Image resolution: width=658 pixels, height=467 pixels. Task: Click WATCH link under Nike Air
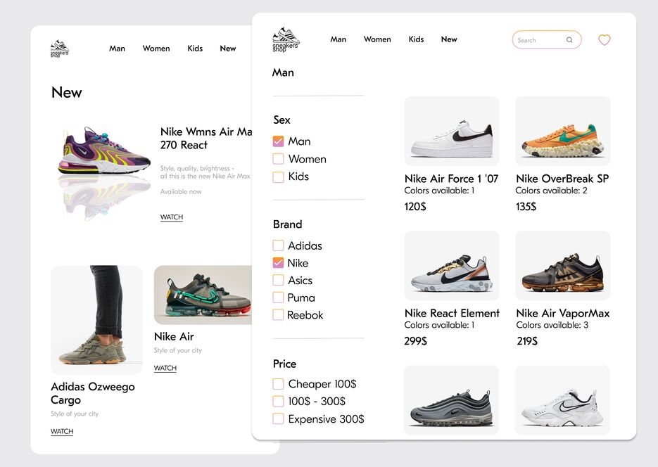tap(165, 368)
